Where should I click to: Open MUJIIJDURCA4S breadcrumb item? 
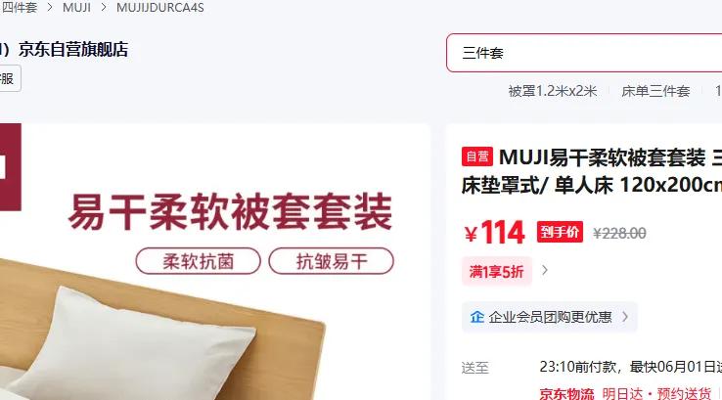pyautogui.click(x=159, y=8)
